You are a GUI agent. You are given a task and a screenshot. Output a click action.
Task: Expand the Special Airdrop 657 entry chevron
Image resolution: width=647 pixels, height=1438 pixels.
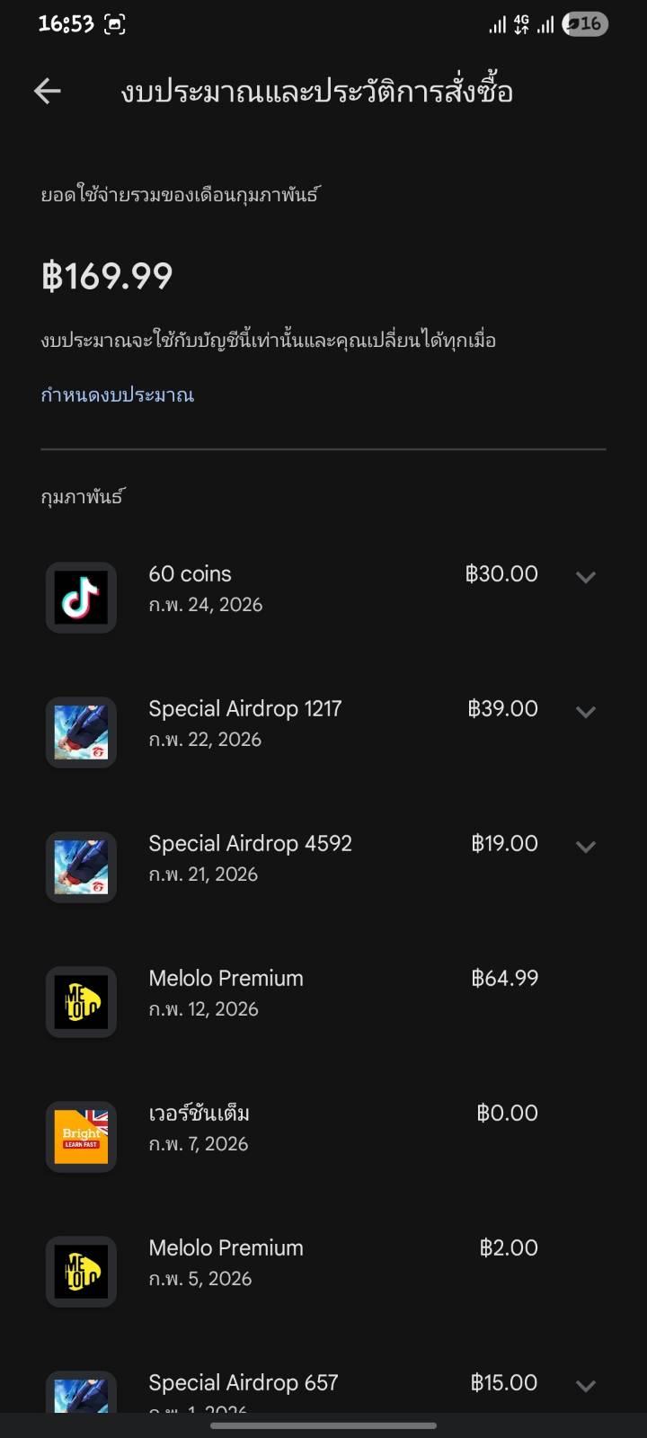pyautogui.click(x=586, y=1386)
